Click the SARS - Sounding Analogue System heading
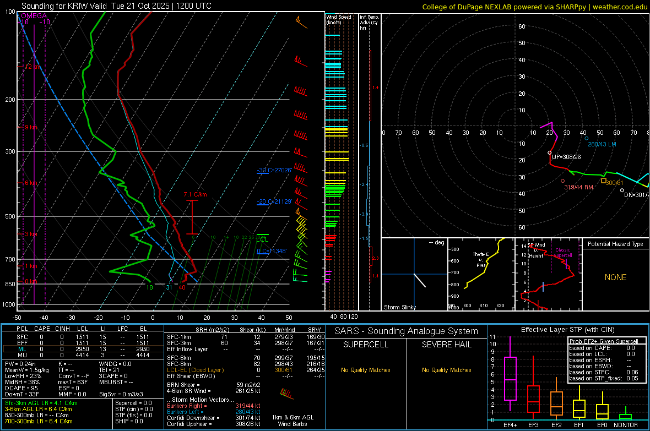The image size is (650, 431). point(407,331)
